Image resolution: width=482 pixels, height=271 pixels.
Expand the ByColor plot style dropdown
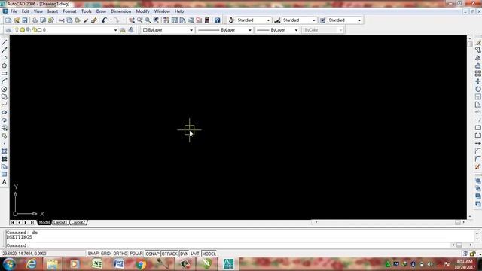(340, 30)
